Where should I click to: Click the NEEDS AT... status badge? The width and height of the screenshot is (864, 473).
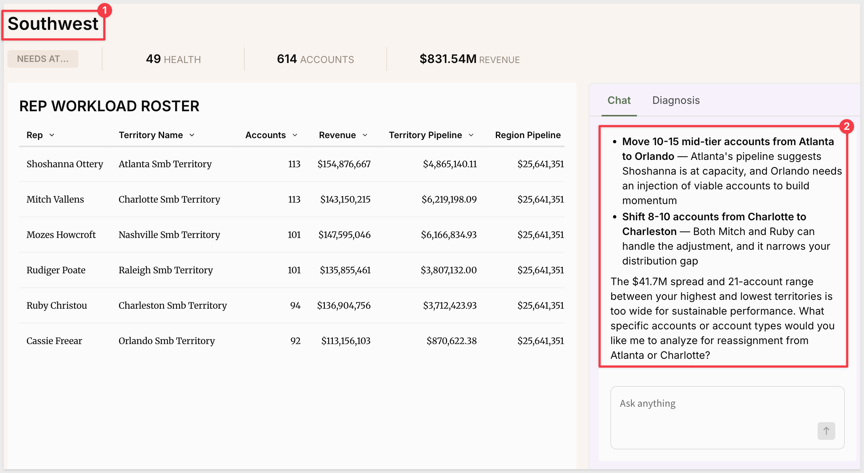pos(43,59)
